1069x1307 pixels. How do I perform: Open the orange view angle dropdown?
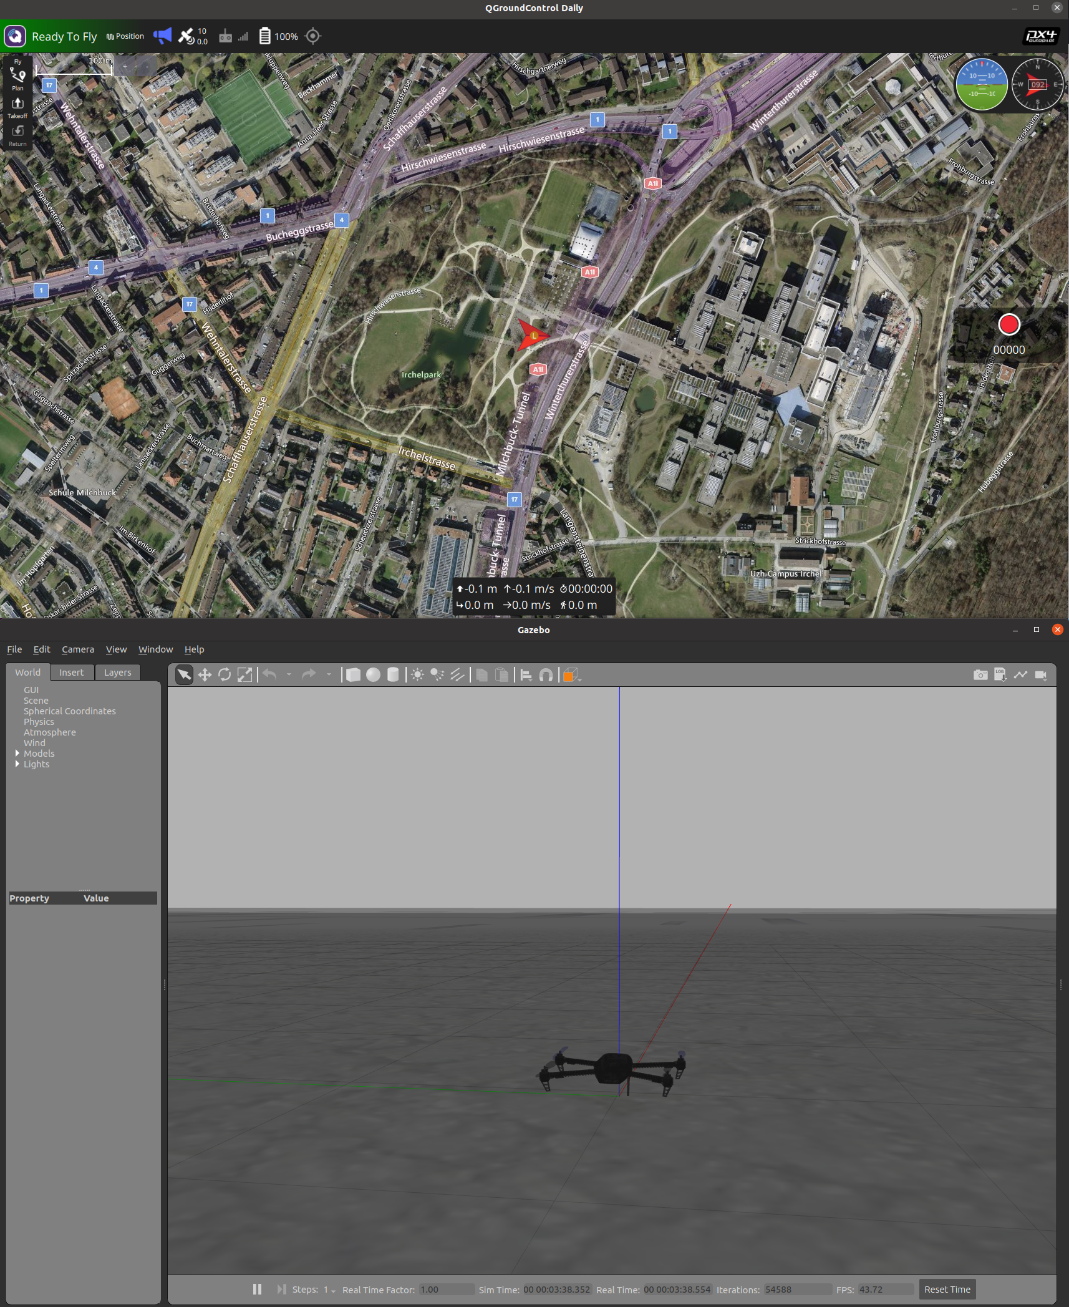(x=571, y=675)
